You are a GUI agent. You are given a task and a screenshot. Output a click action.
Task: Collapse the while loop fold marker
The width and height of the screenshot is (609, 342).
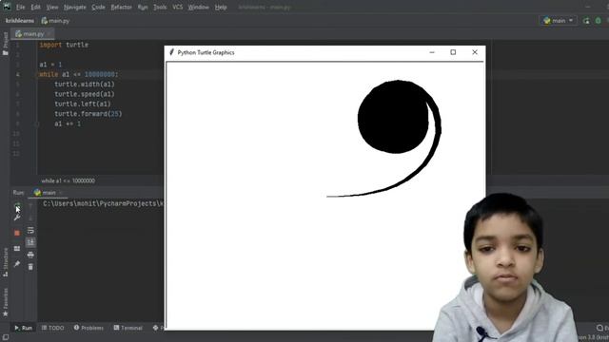pyautogui.click(x=38, y=74)
